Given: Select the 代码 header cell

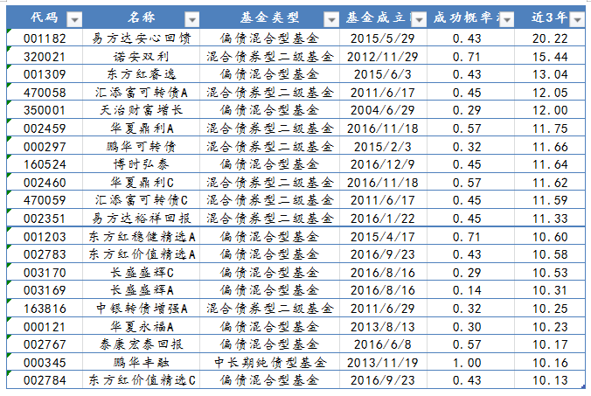Looking at the screenshot, I should [45, 17].
